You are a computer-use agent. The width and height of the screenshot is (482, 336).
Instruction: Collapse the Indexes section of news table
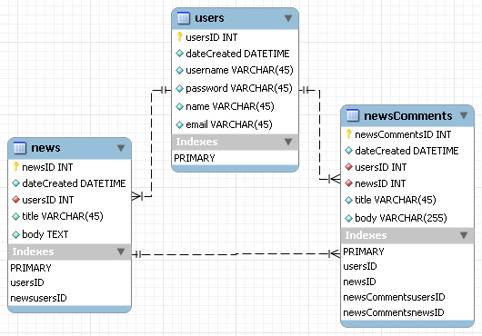coord(121,252)
